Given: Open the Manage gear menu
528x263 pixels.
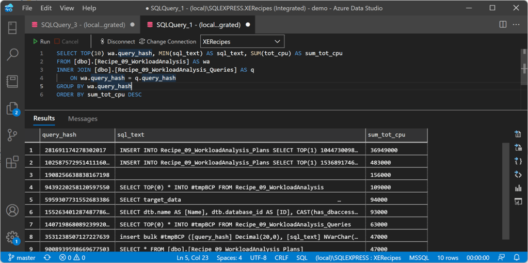Looking at the screenshot, I should pos(12,237).
